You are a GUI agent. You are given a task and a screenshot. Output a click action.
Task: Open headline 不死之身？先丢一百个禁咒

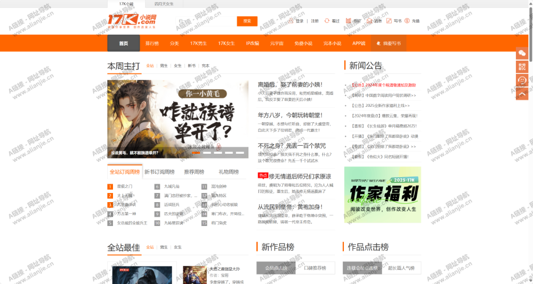click(x=292, y=146)
